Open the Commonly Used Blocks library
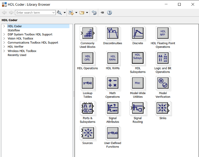The height and width of the screenshot is (157, 199). pyautogui.click(x=88, y=33)
